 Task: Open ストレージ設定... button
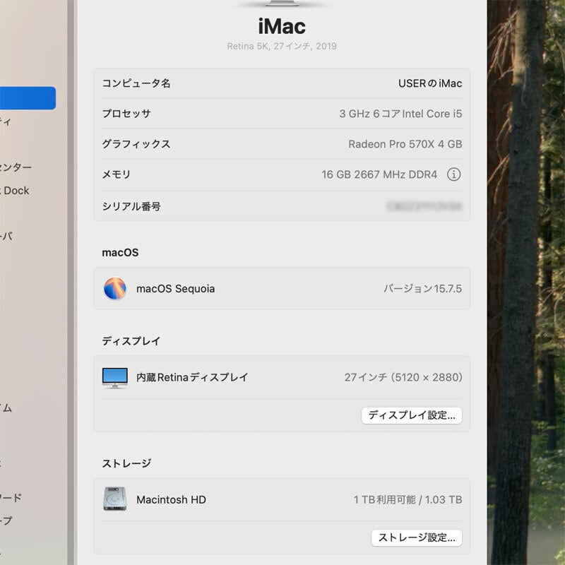point(417,537)
